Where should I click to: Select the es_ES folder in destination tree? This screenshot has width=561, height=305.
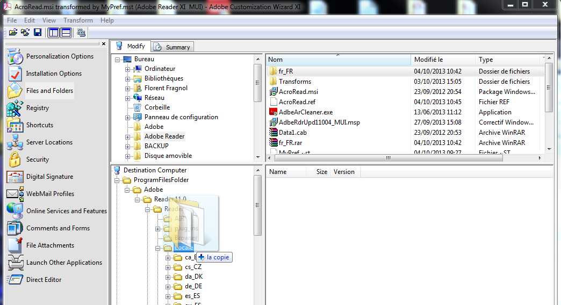pyautogui.click(x=192, y=296)
